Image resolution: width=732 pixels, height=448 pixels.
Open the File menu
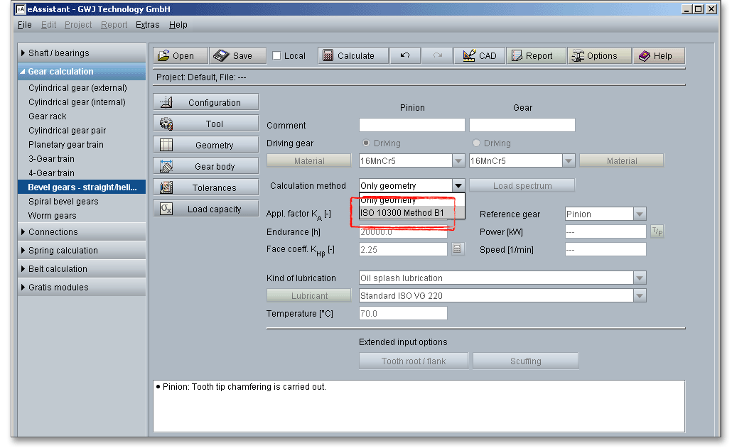coord(25,25)
